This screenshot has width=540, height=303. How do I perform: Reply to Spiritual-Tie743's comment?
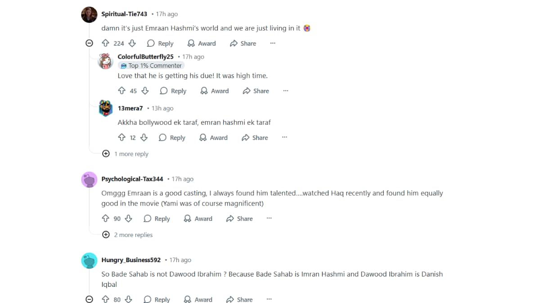click(160, 43)
